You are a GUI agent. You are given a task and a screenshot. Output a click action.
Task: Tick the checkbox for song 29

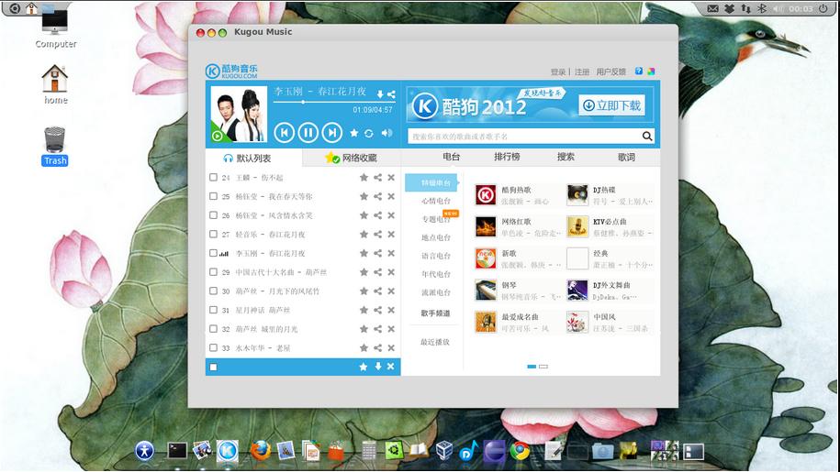(213, 272)
